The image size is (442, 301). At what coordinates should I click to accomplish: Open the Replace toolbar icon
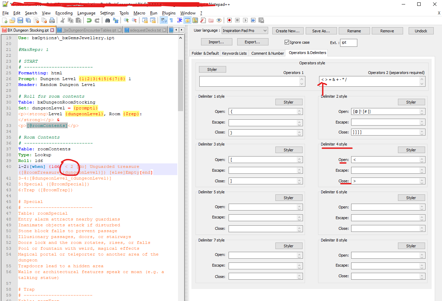[115, 20]
